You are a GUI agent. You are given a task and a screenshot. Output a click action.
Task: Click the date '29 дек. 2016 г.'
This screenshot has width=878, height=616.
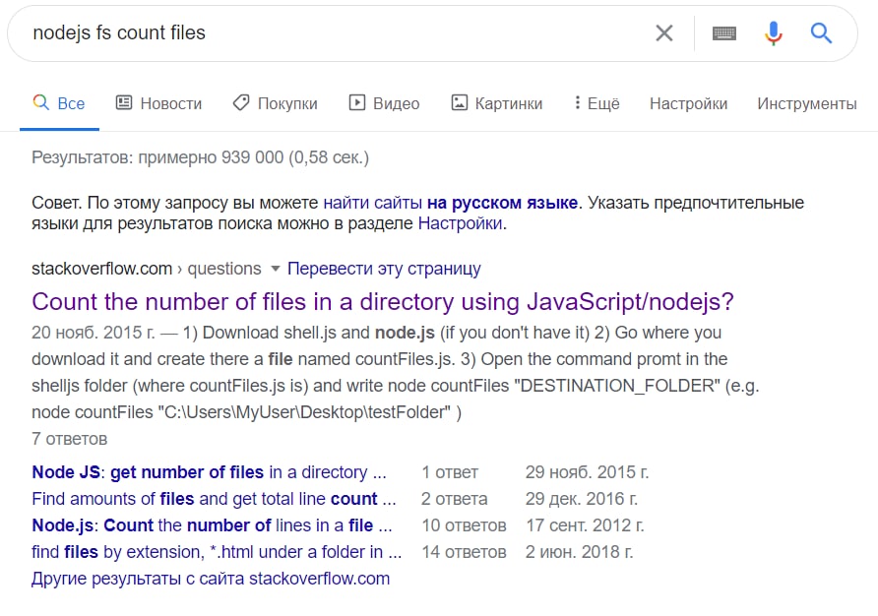coord(581,498)
